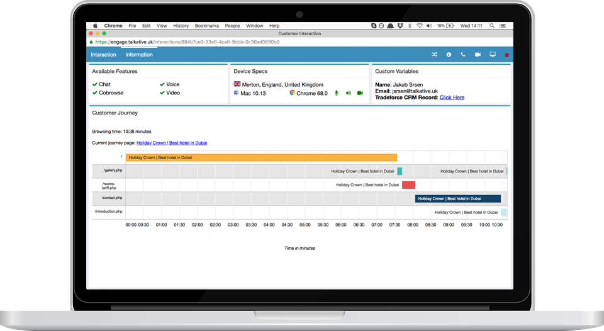End interaction with the red X icon
The height and width of the screenshot is (331, 604).
pyautogui.click(x=506, y=55)
